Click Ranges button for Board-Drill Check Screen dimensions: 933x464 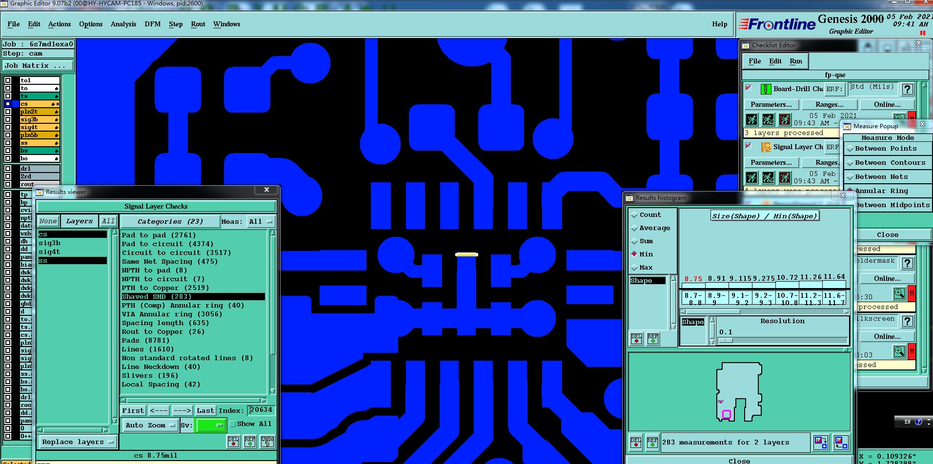pyautogui.click(x=830, y=104)
